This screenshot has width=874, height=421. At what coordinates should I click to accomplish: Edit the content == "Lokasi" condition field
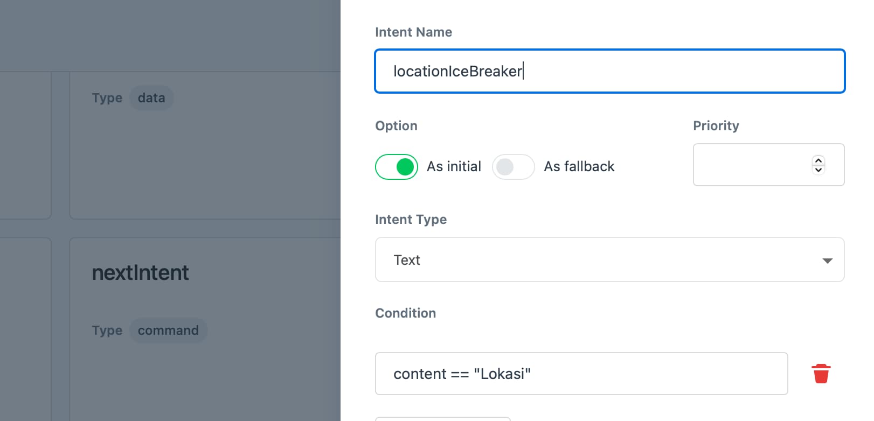581,374
